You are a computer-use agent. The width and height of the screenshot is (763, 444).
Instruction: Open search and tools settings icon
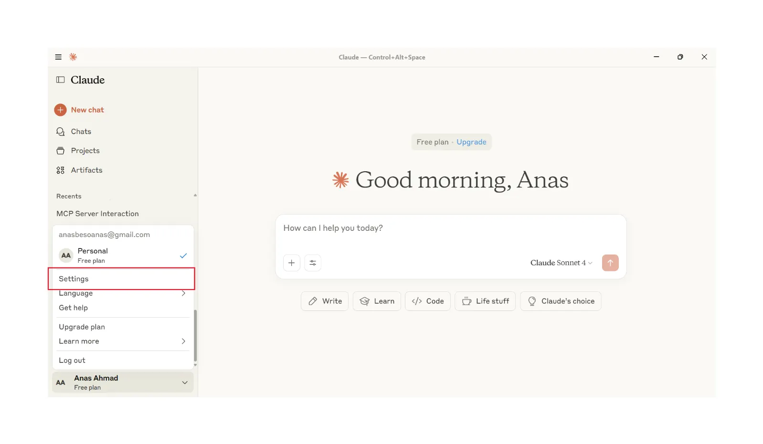[313, 263]
